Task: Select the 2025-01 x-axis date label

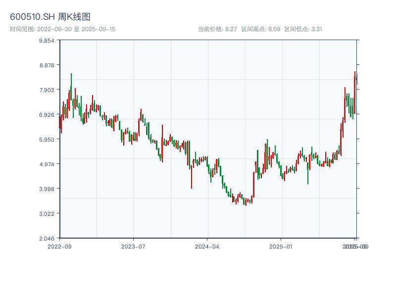Action: coord(281,246)
